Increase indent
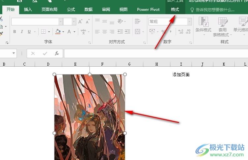 (x=127, y=32)
